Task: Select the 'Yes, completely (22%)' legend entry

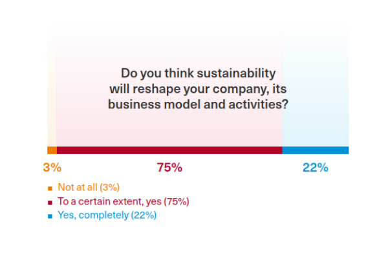Action: tap(107, 215)
